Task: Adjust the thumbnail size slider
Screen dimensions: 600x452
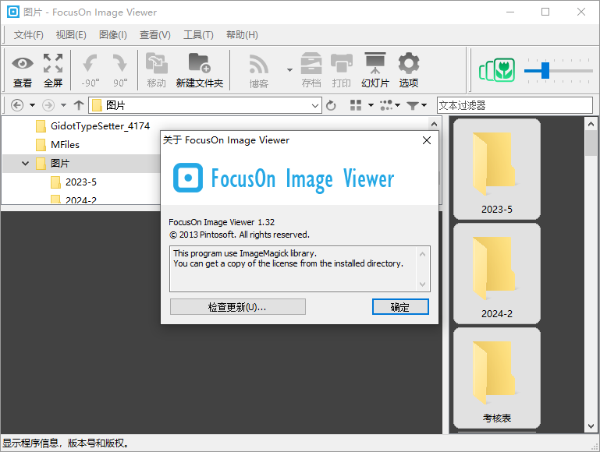Action: (545, 71)
